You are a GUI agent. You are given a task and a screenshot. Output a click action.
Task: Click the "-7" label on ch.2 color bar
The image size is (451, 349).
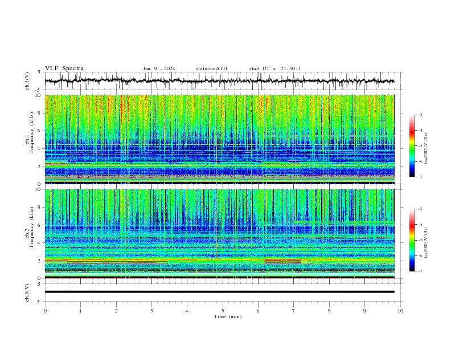click(x=420, y=271)
